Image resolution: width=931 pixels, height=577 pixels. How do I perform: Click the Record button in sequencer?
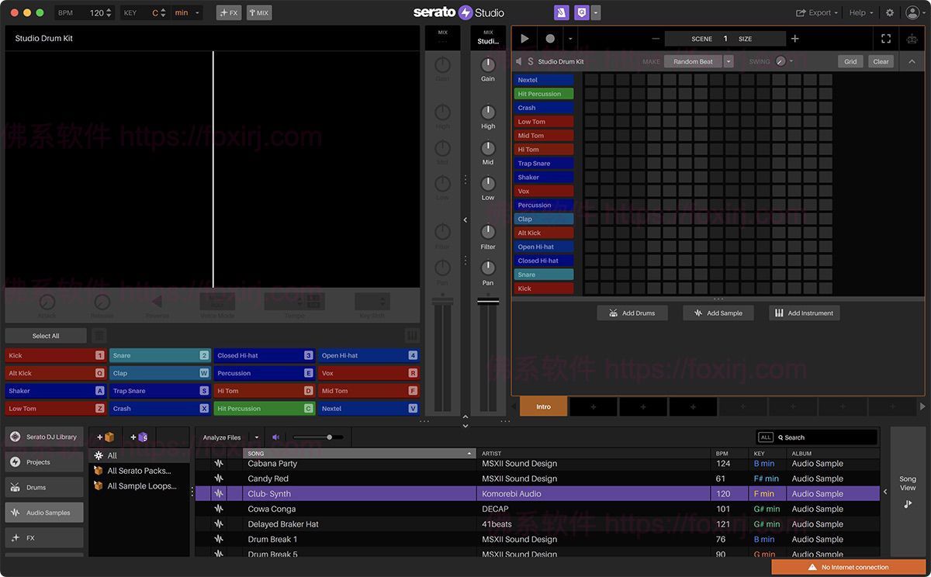[550, 39]
